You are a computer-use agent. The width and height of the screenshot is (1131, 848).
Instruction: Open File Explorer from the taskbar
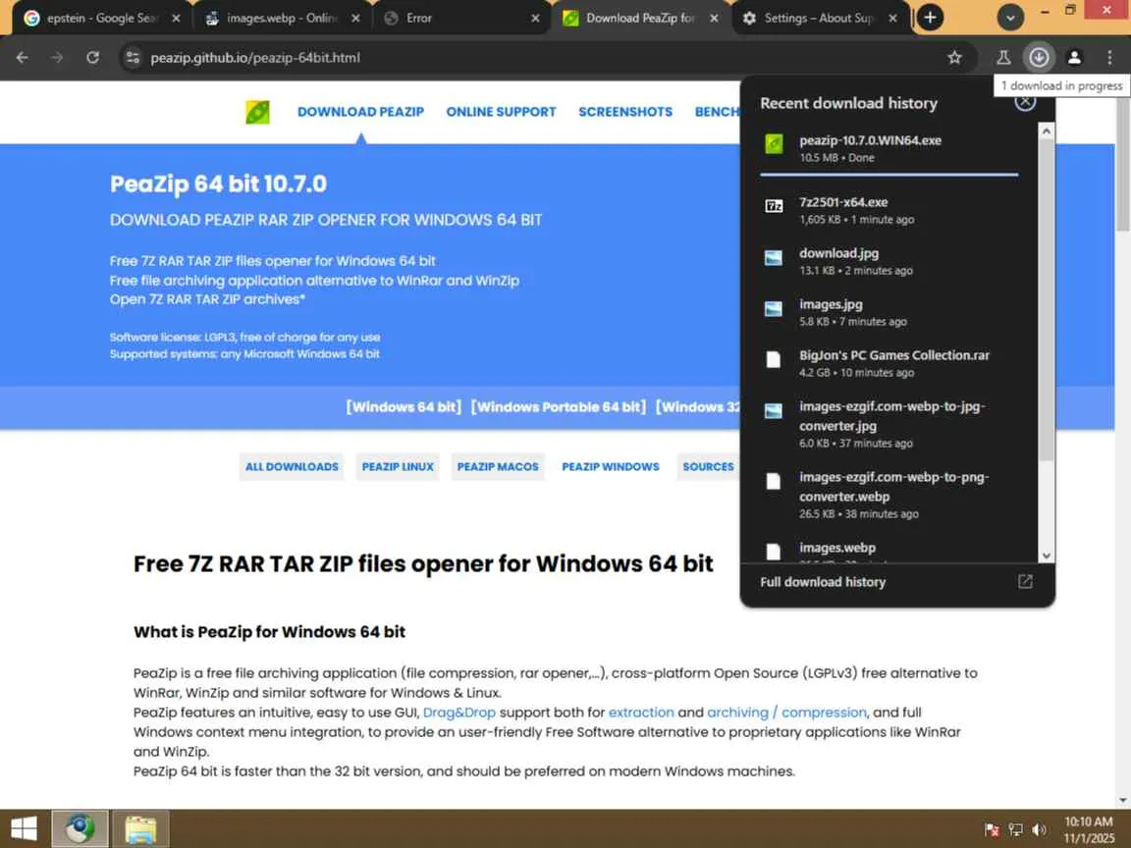[140, 828]
